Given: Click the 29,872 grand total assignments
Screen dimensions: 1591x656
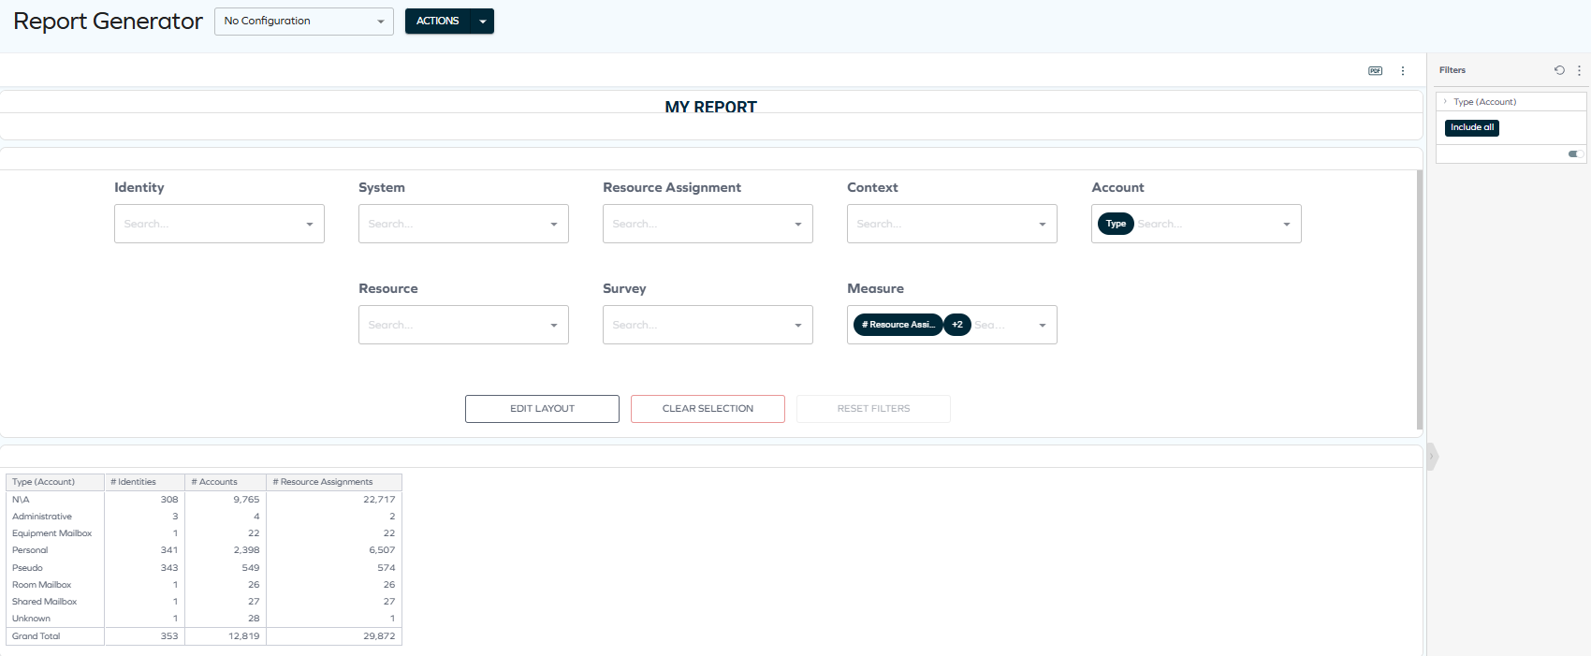Looking at the screenshot, I should (379, 636).
